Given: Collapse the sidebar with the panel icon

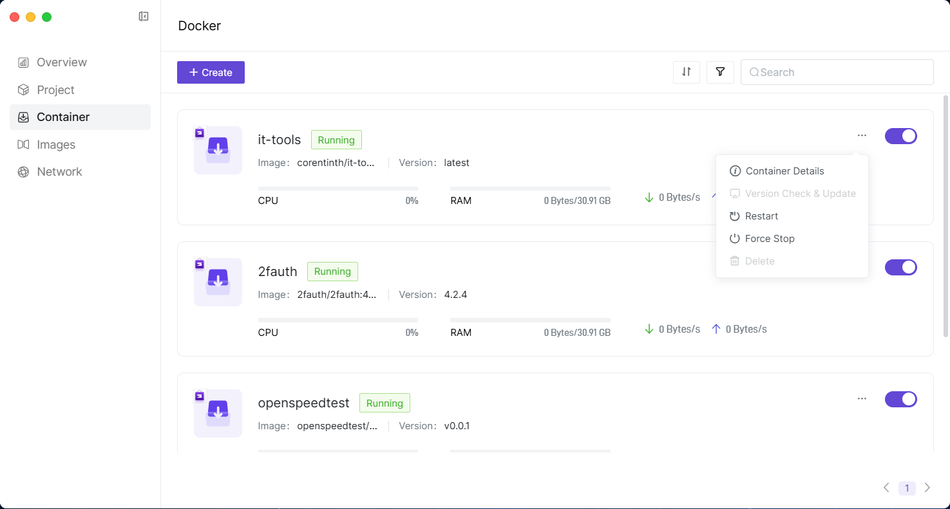Looking at the screenshot, I should point(144,17).
